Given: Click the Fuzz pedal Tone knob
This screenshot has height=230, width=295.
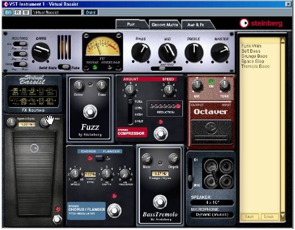Looking at the screenshot, I should [x=101, y=86].
